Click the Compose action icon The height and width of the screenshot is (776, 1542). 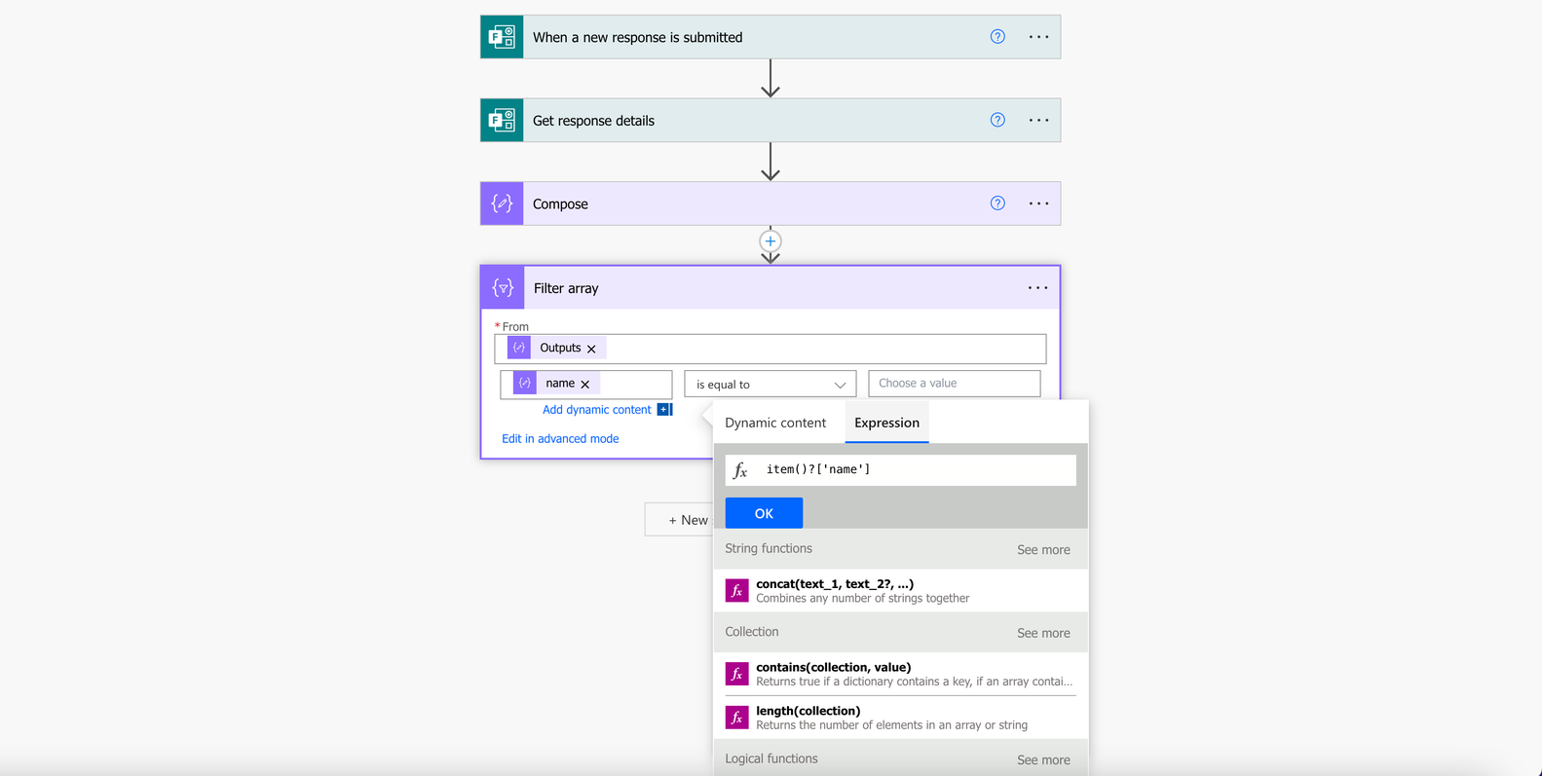(x=502, y=203)
